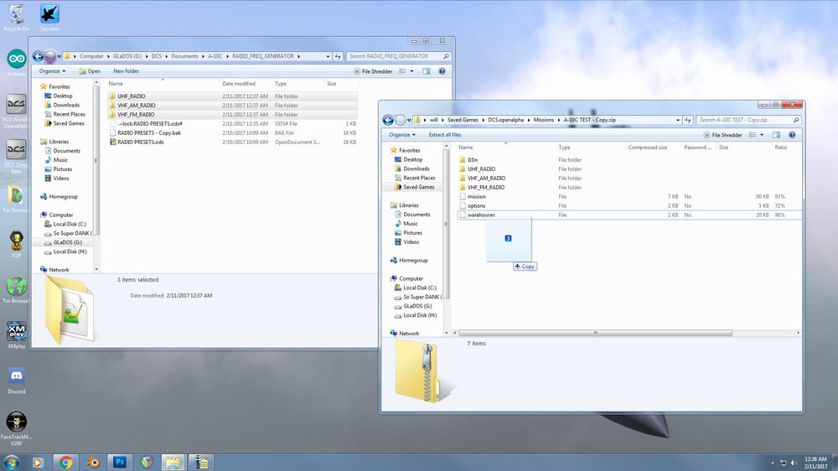Open the view options dropdown in zip window

tap(763, 134)
